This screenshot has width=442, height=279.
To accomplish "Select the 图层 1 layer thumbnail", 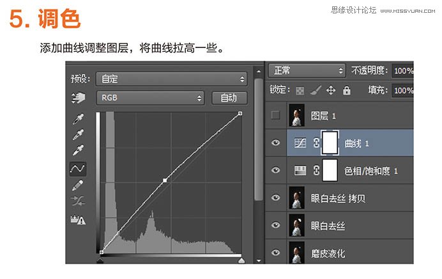I will 297,115.
